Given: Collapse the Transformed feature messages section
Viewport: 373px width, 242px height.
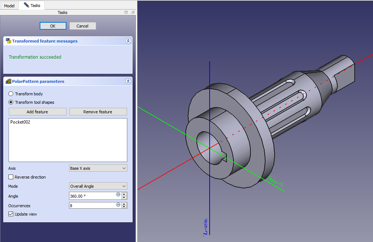Looking at the screenshot, I should [128, 41].
